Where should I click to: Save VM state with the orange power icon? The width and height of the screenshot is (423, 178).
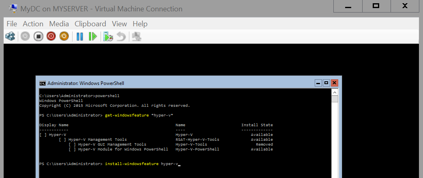point(64,36)
